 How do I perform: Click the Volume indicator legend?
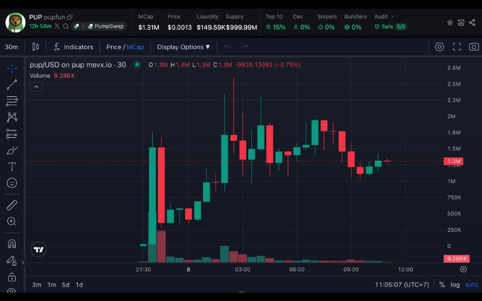coord(52,76)
